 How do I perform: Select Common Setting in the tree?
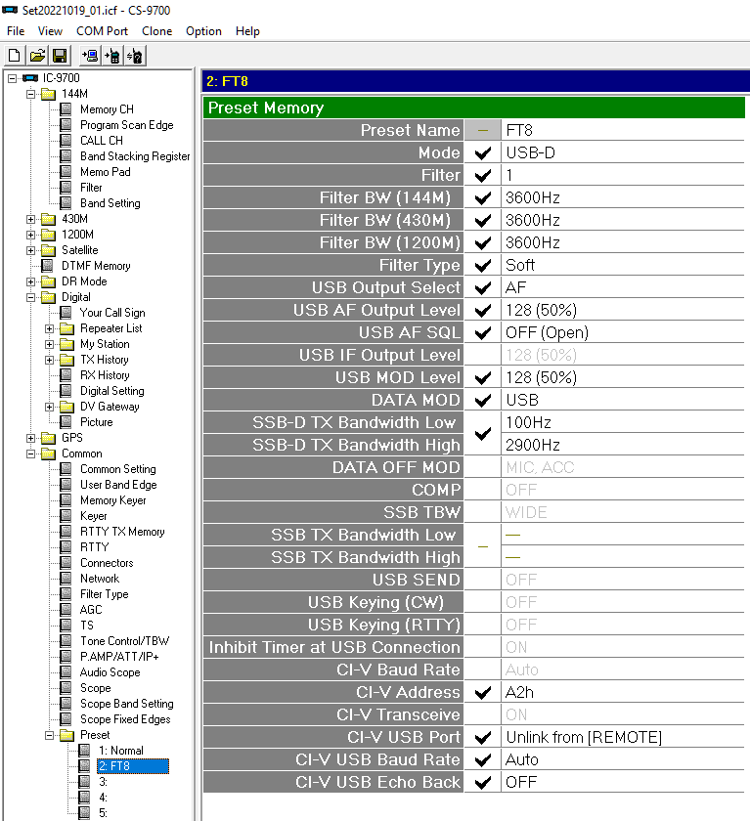tap(118, 469)
